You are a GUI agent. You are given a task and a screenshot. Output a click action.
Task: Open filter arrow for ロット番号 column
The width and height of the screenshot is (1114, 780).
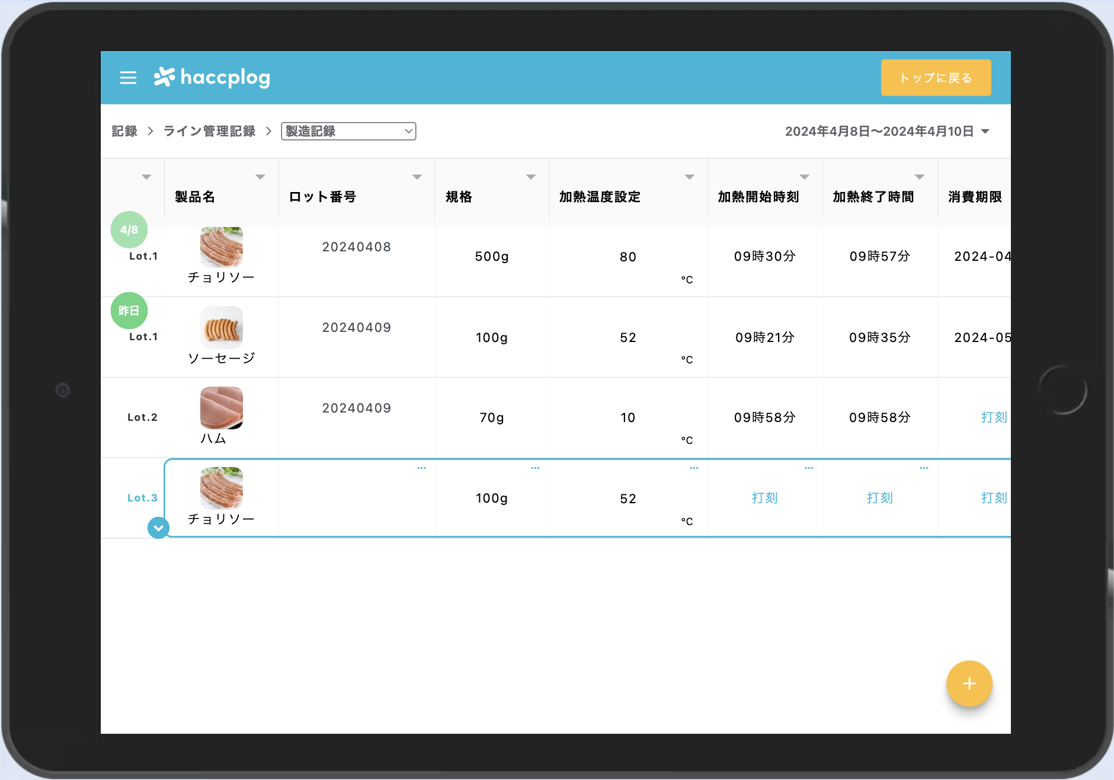417,177
